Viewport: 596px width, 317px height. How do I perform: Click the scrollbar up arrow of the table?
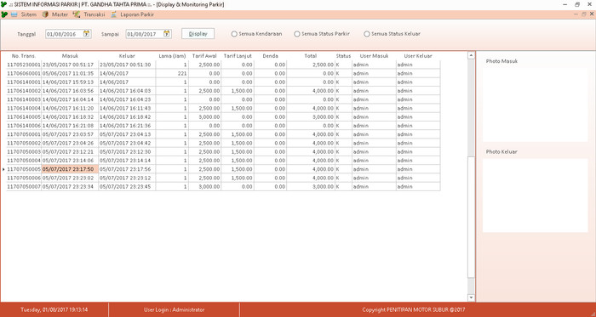point(472,55)
